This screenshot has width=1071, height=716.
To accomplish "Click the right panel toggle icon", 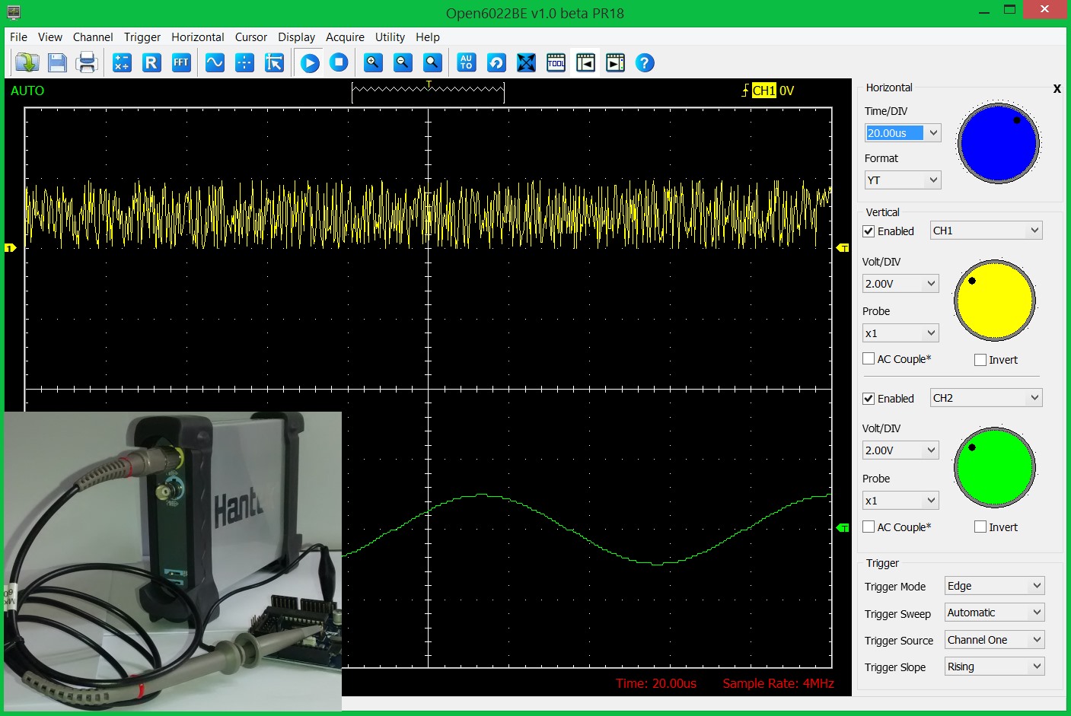I will [x=615, y=62].
